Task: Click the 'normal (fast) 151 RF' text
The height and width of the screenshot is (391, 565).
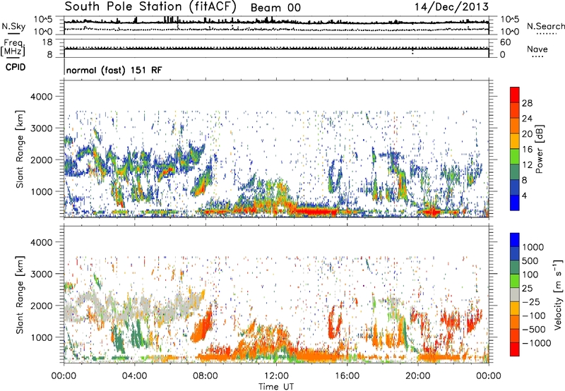Action: click(114, 70)
